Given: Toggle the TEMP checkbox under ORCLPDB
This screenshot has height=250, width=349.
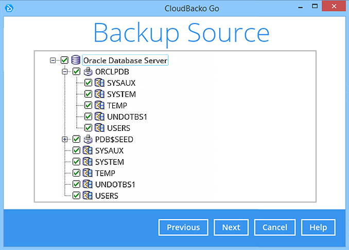Looking at the screenshot, I should pyautogui.click(x=88, y=105).
